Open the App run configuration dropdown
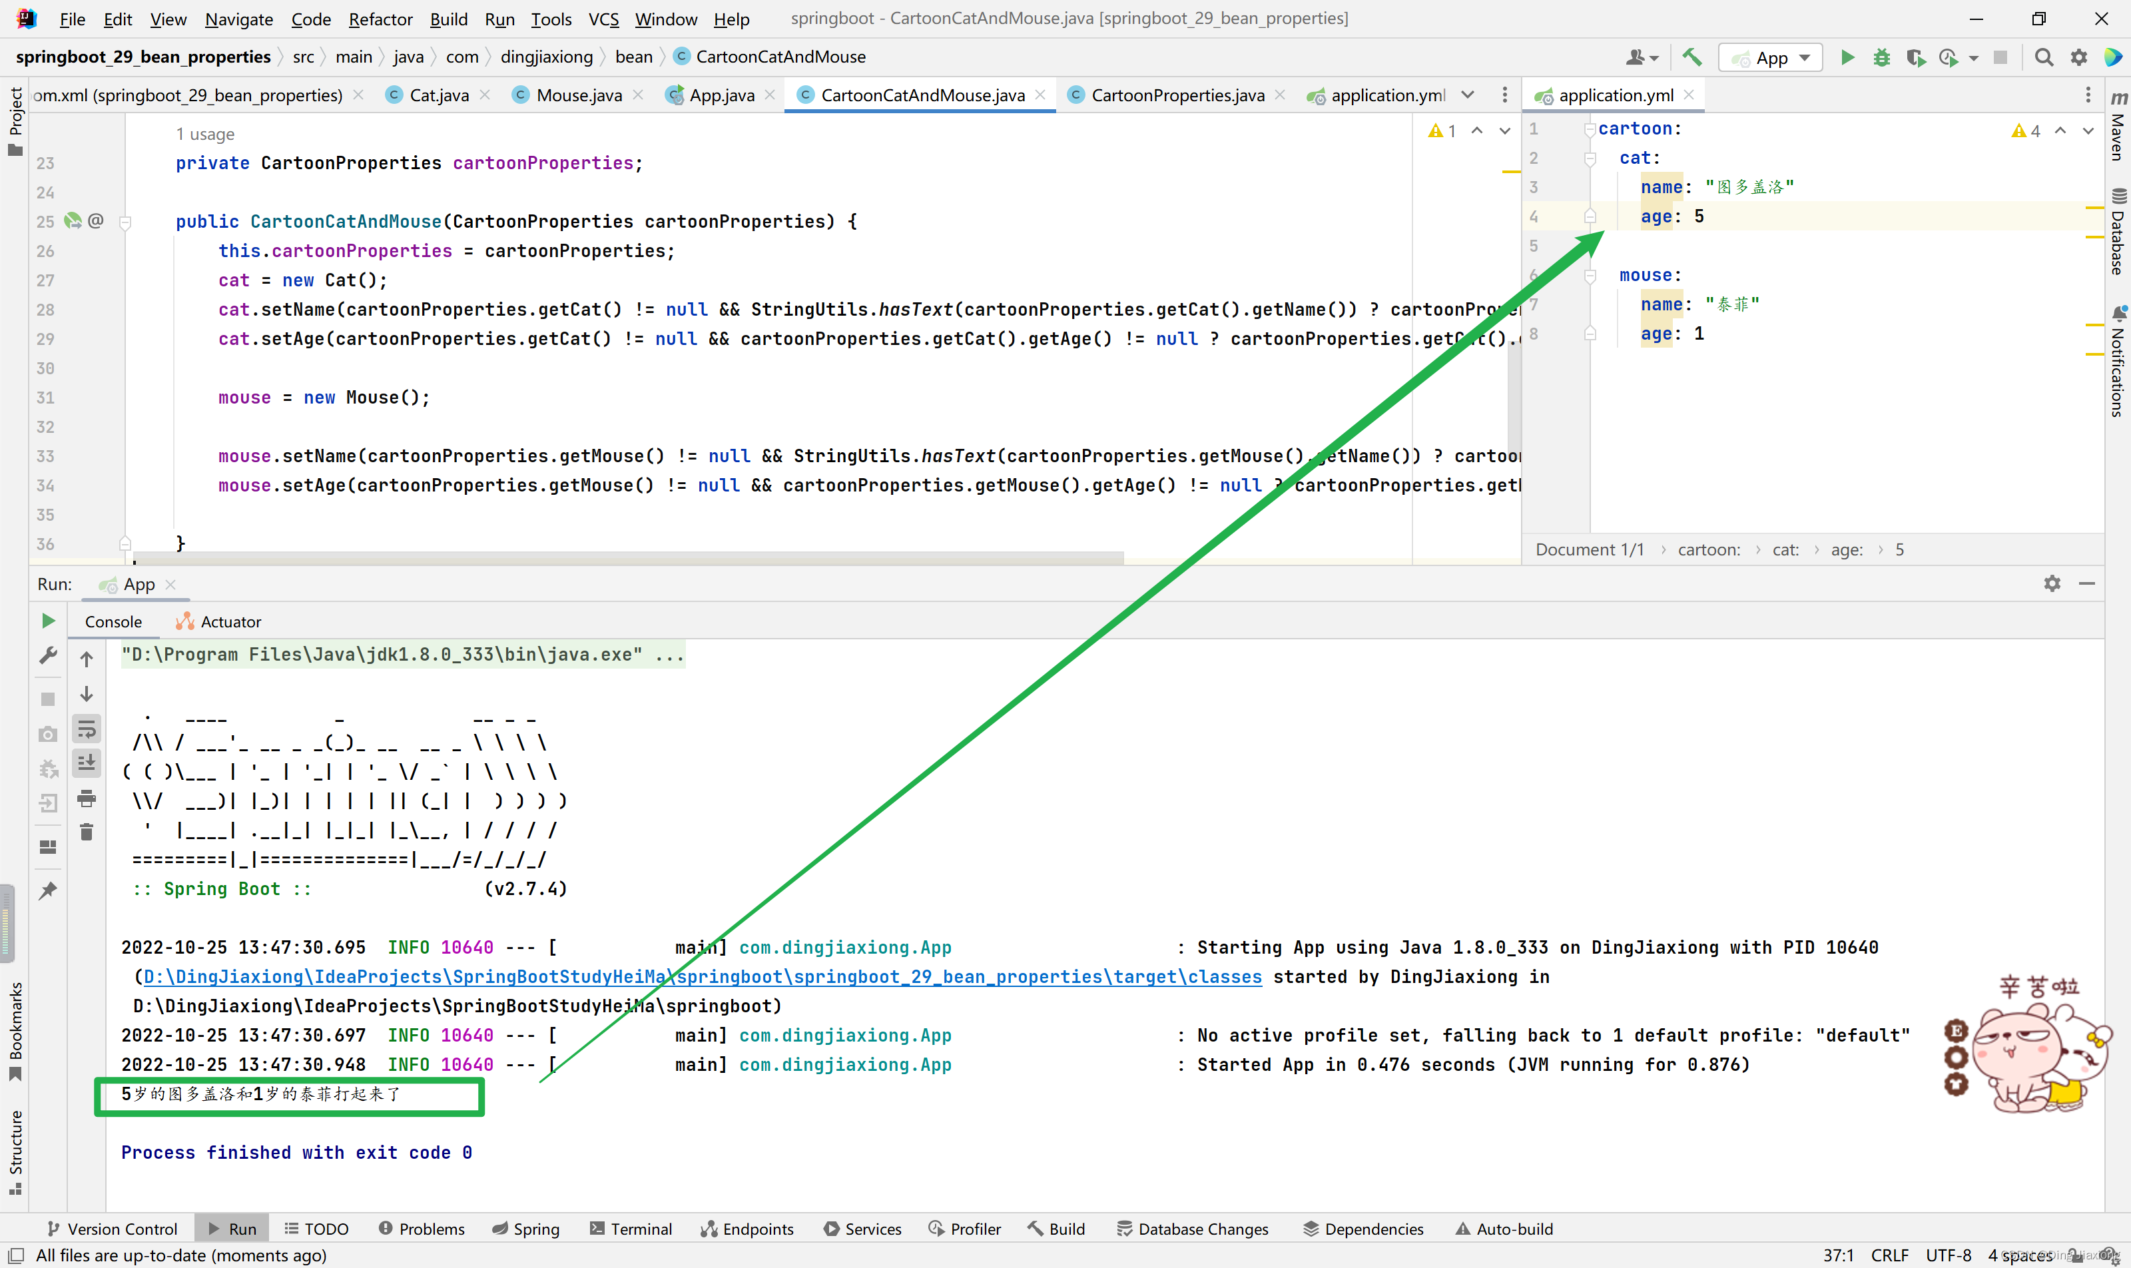Screen dimensions: 2131x1268 coord(1769,57)
